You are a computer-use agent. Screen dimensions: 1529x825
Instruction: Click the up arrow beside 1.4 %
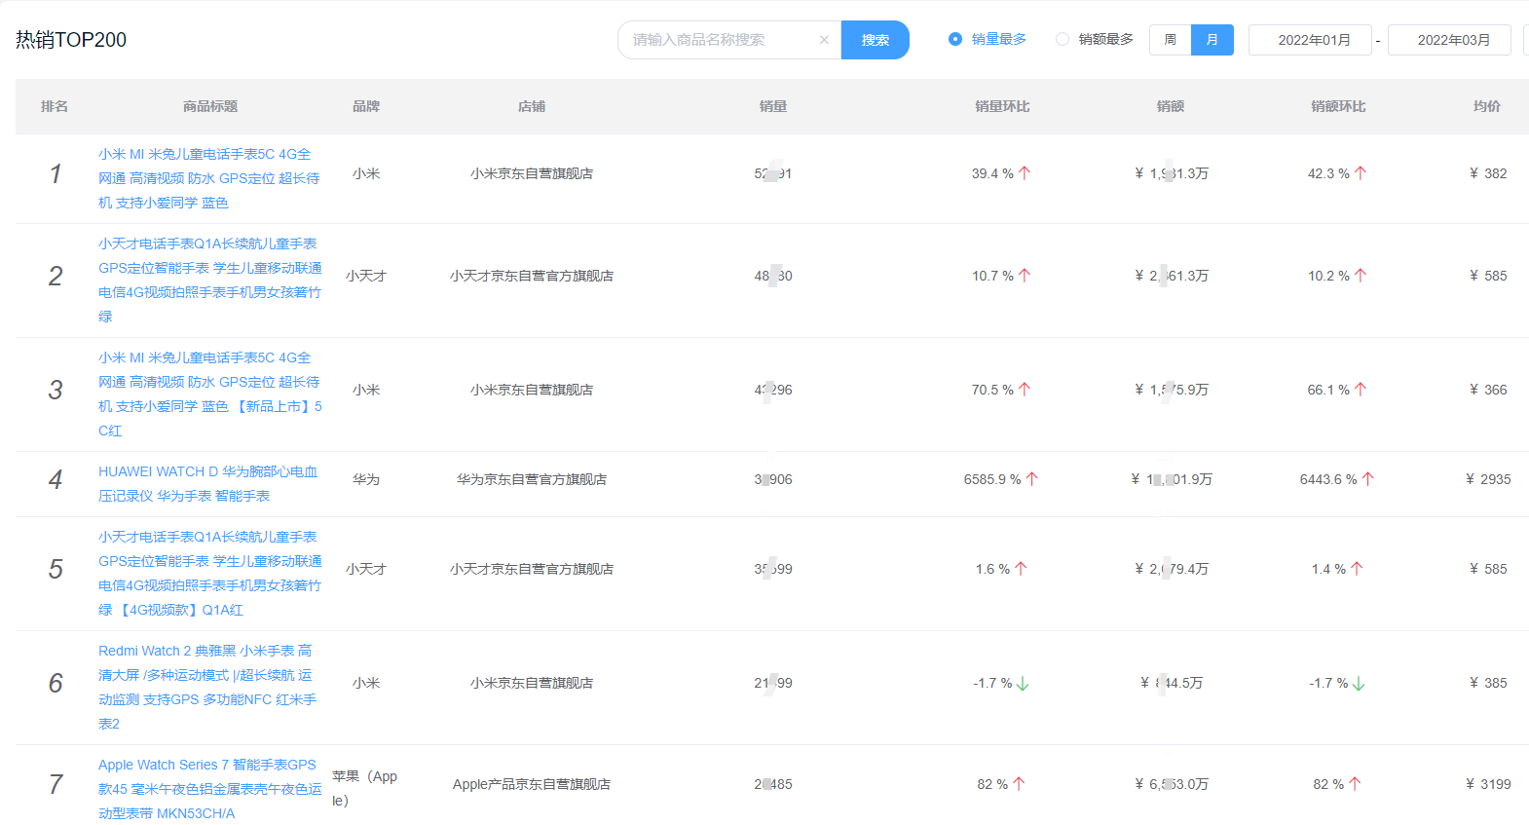pos(1357,569)
